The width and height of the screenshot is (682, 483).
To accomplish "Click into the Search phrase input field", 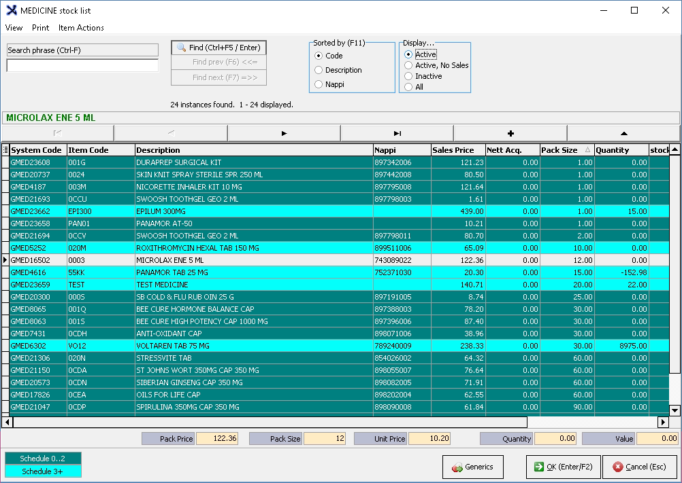I will [x=82, y=66].
